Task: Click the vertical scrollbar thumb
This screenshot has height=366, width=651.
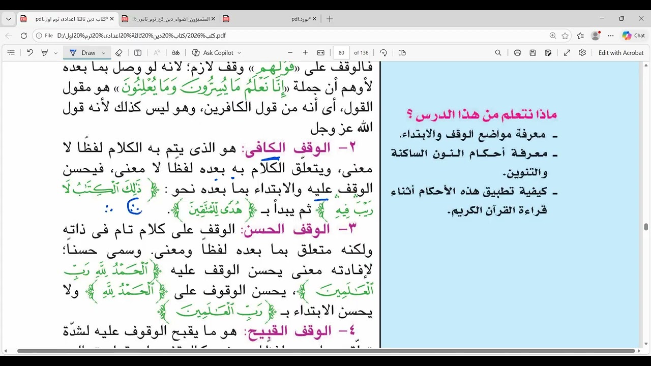Action: [x=646, y=227]
